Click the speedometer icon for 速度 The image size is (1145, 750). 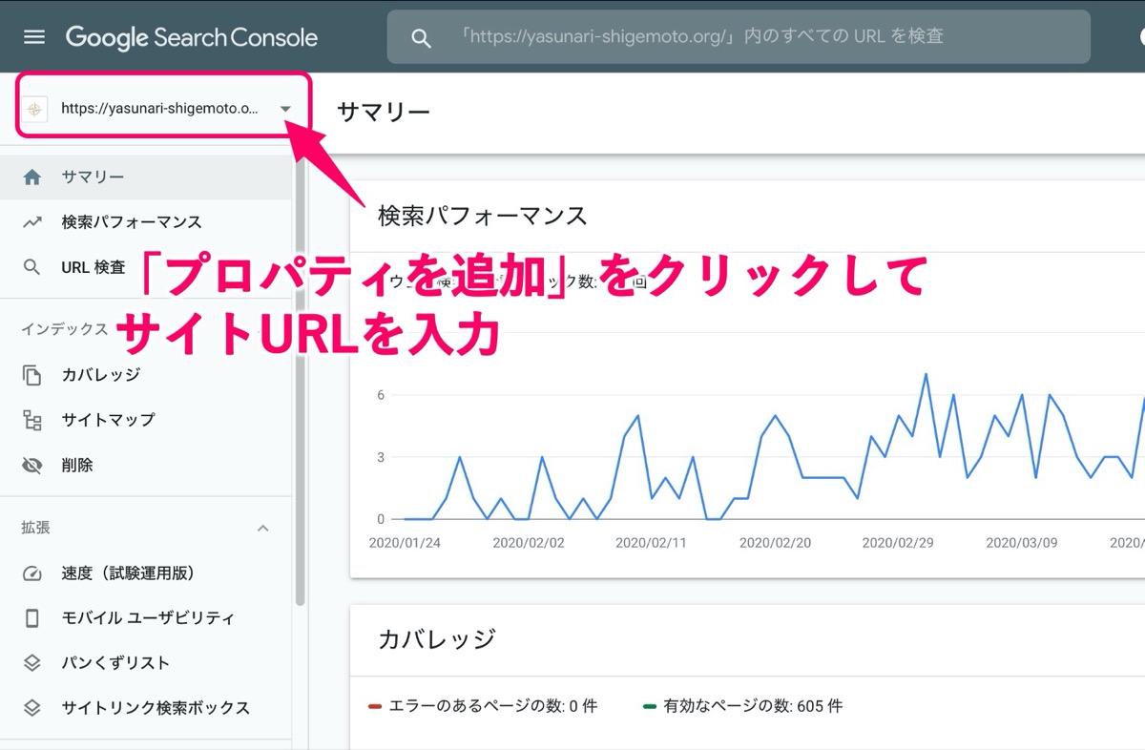click(x=32, y=573)
